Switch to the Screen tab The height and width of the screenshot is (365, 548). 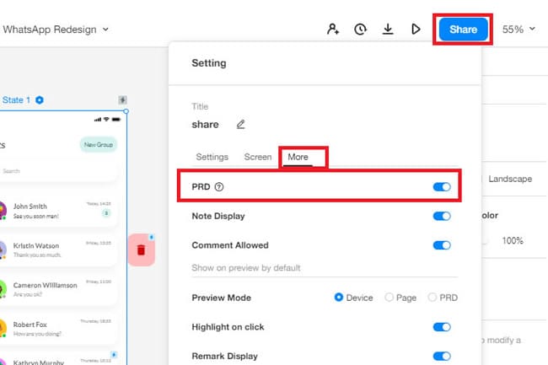click(x=258, y=157)
